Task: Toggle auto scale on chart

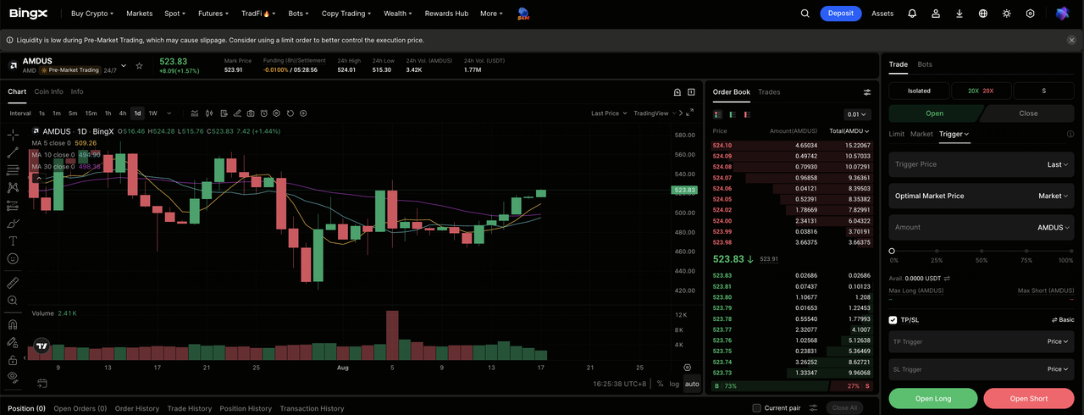Action: pyautogui.click(x=692, y=384)
